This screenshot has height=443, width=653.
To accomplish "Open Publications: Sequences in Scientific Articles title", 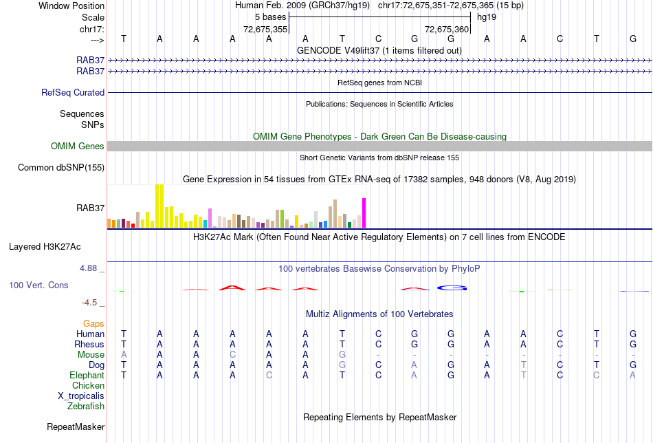I will tap(379, 104).
